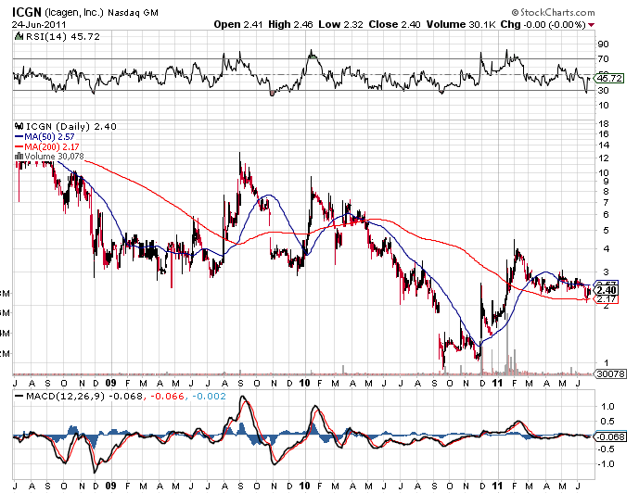Click the red MA(200) legend line
This screenshot has width=639, height=493.
(x=18, y=146)
